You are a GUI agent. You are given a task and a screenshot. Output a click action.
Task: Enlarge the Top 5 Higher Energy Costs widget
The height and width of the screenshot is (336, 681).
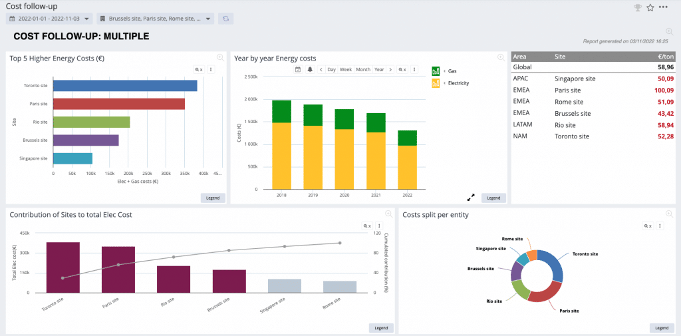pos(220,57)
